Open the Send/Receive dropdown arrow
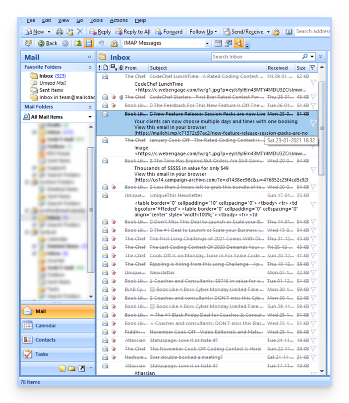 [268, 32]
